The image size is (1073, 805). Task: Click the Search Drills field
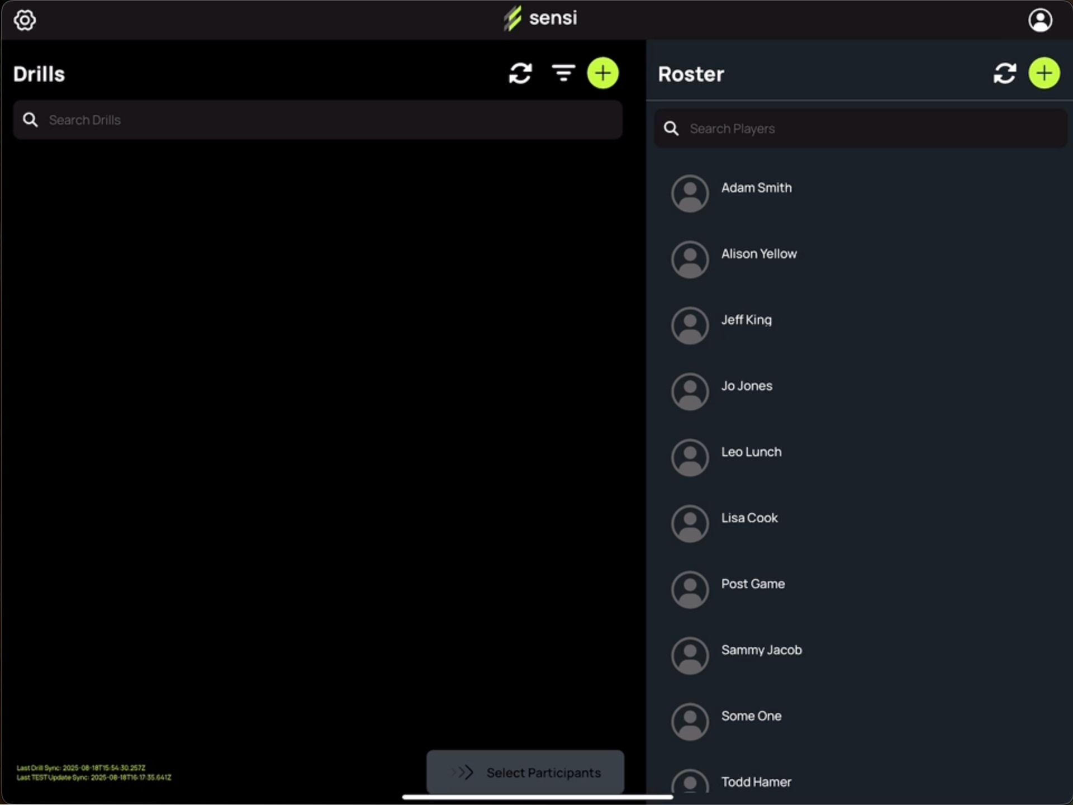pyautogui.click(x=317, y=120)
